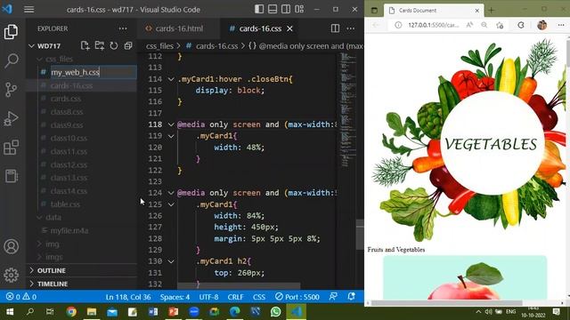
Task: Close the cards-16.css editor tab
Action: (x=289, y=28)
